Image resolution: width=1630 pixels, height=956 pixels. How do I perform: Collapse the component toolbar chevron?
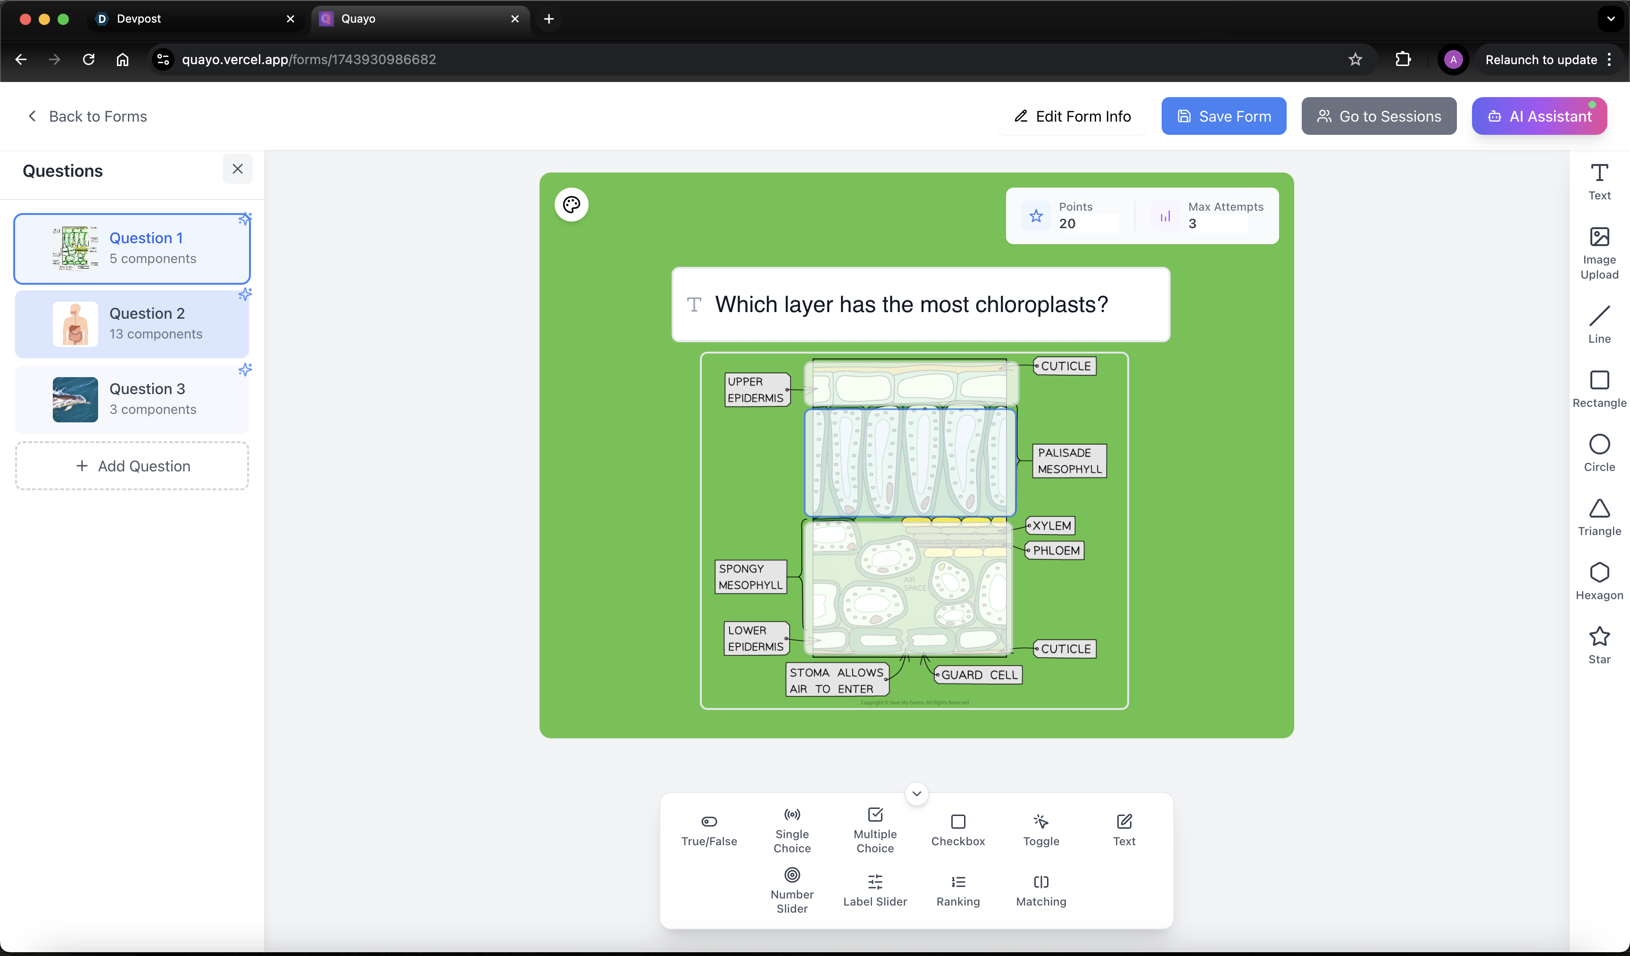[x=916, y=793]
